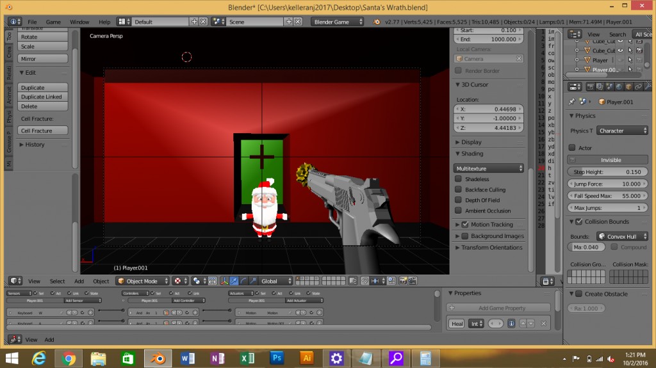Enable Ambient Occlusion checkbox

[x=458, y=211]
